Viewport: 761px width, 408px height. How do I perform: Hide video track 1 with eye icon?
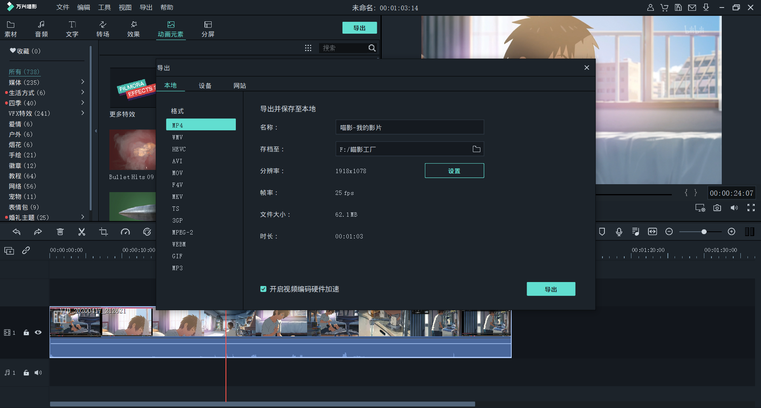coord(38,332)
